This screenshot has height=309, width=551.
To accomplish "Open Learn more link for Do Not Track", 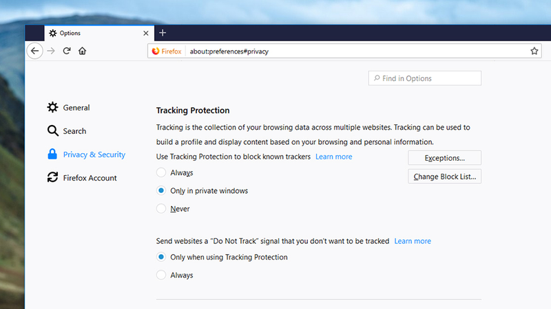I will coord(413,241).
